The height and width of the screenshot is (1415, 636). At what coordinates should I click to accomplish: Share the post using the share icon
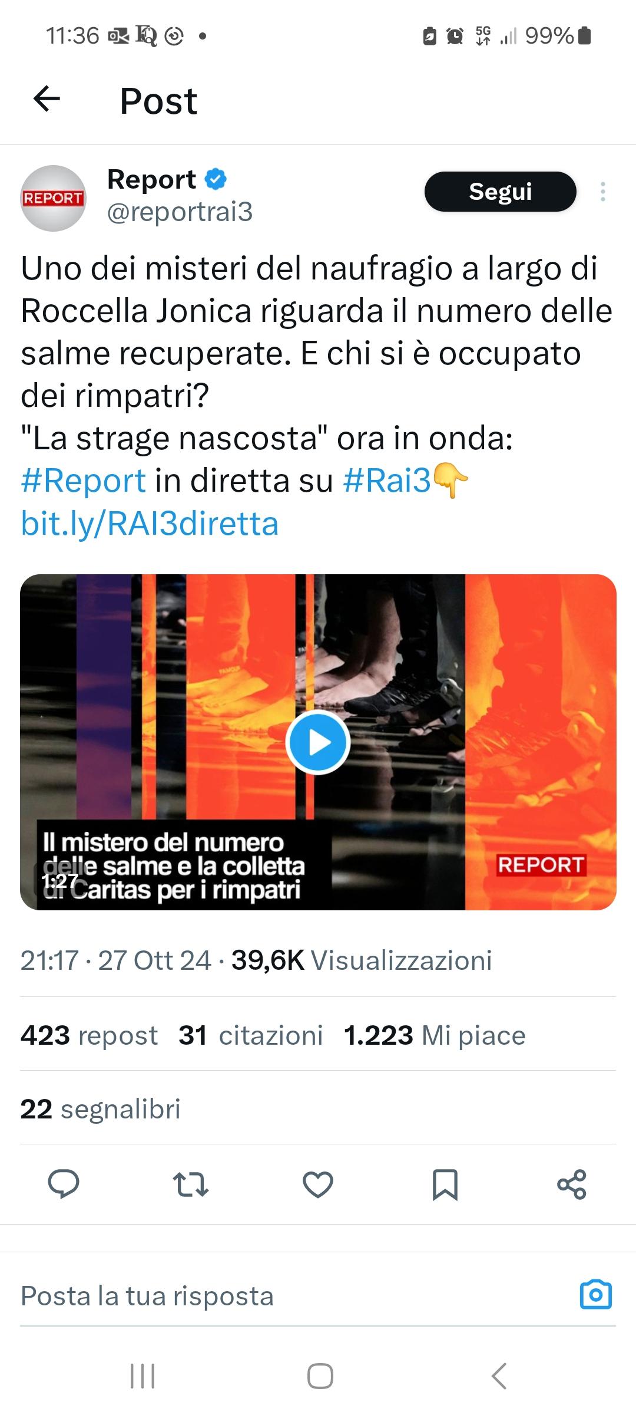(572, 1184)
